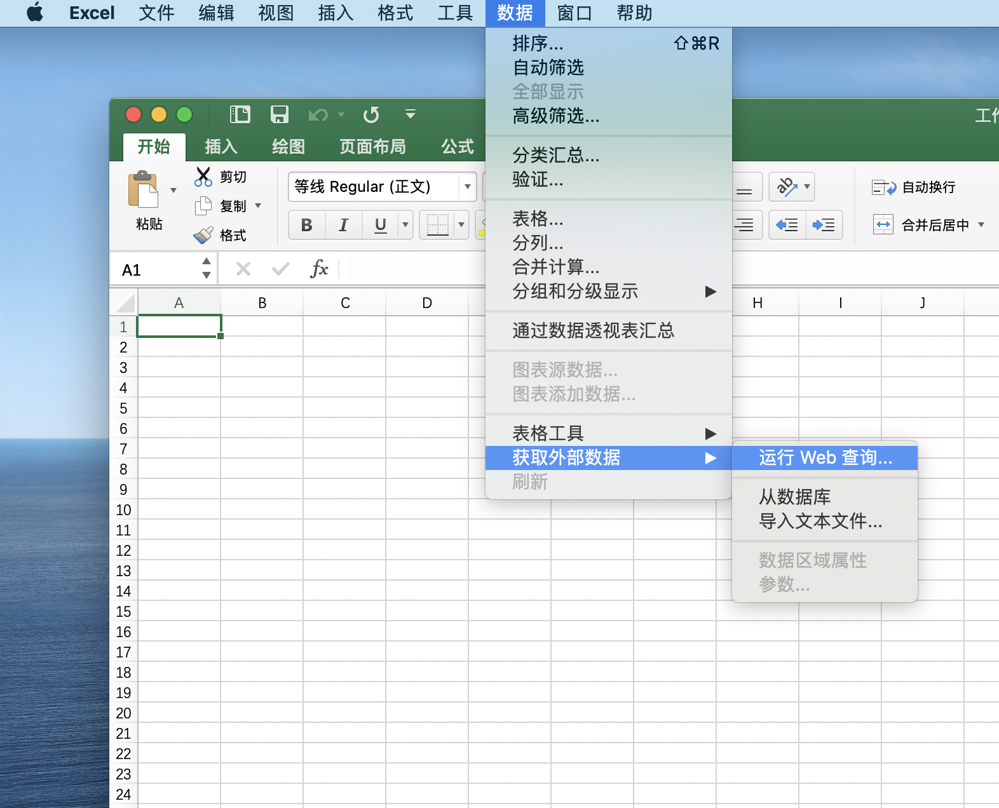Image resolution: width=999 pixels, height=808 pixels.
Task: Click the increase indent icon
Action: tap(824, 225)
